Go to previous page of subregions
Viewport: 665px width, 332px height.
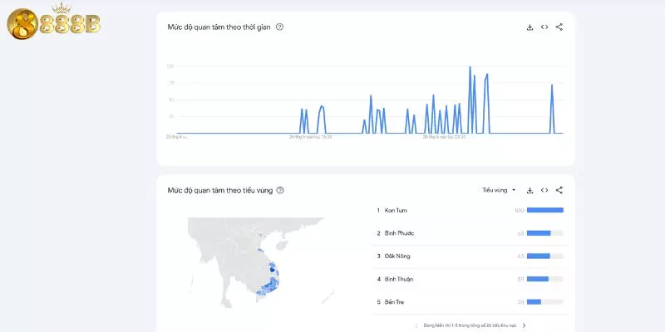click(x=416, y=325)
